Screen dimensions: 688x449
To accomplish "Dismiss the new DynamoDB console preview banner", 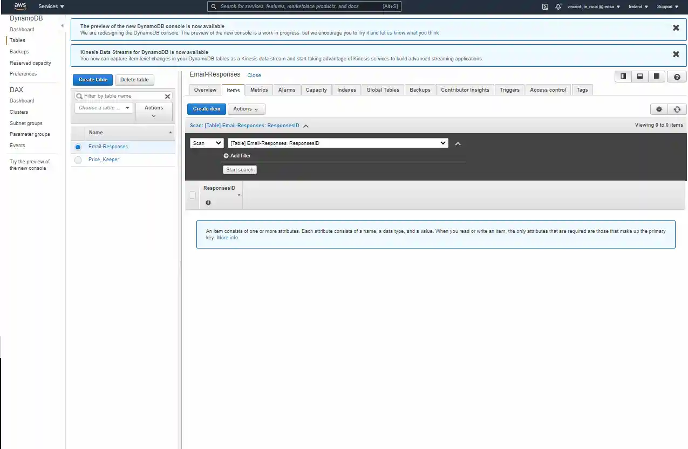I will [x=676, y=28].
